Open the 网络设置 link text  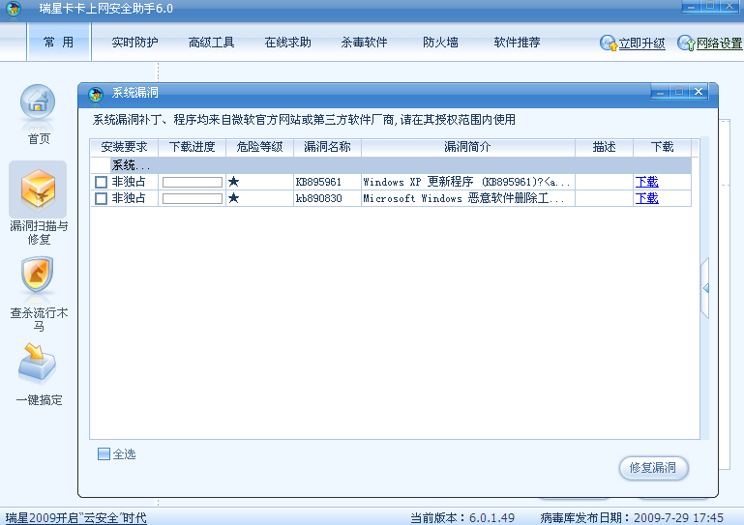719,44
